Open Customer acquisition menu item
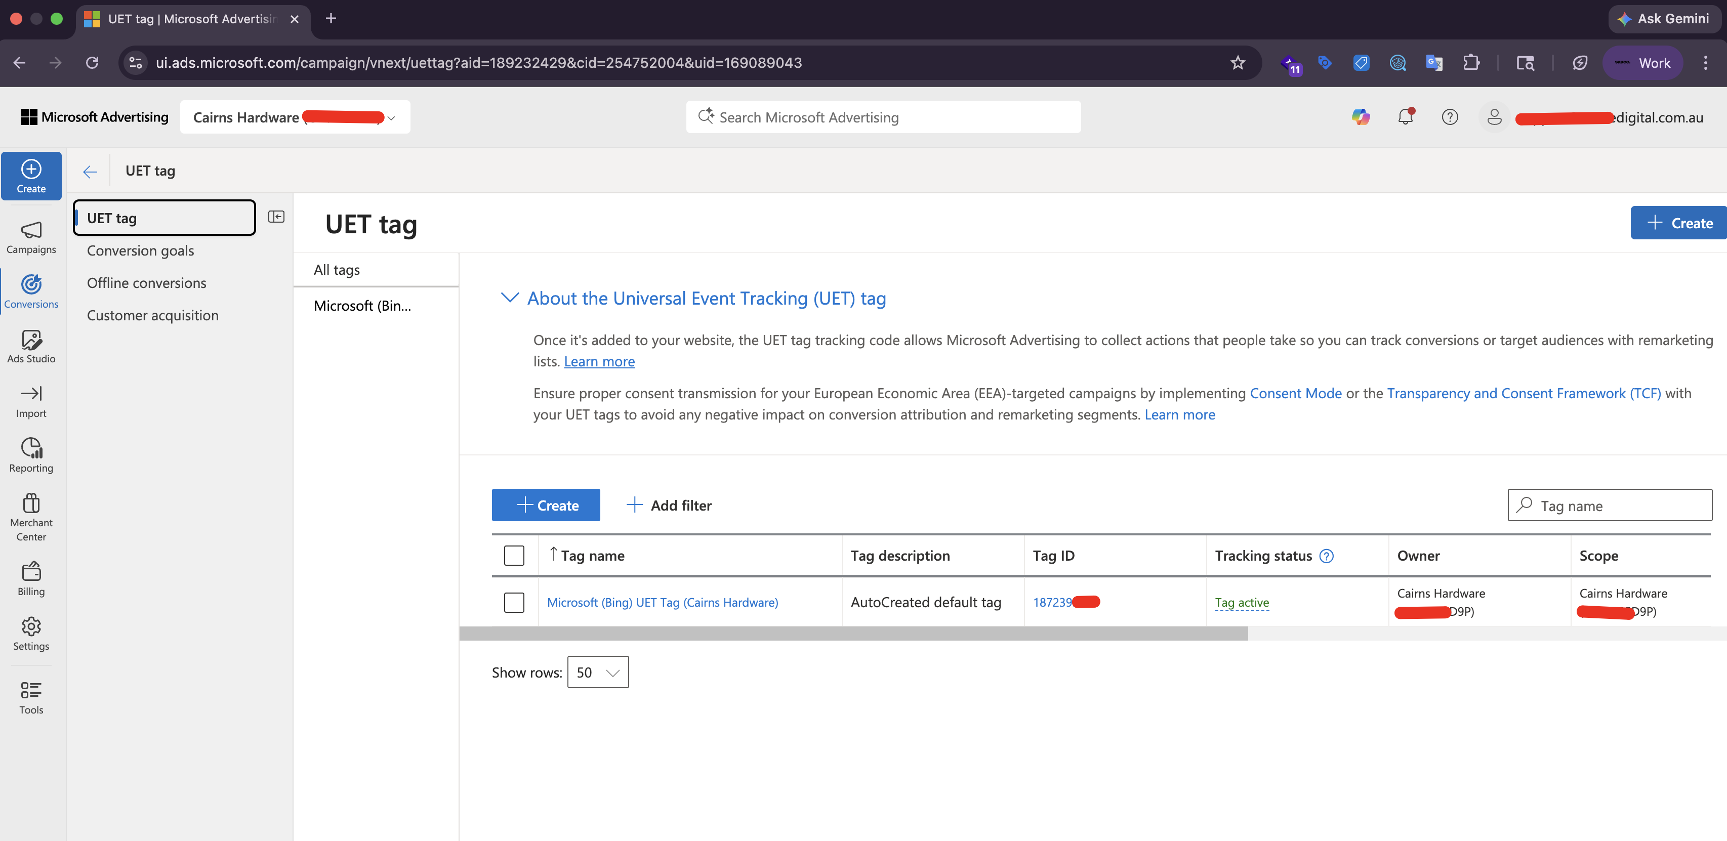 [x=152, y=316]
